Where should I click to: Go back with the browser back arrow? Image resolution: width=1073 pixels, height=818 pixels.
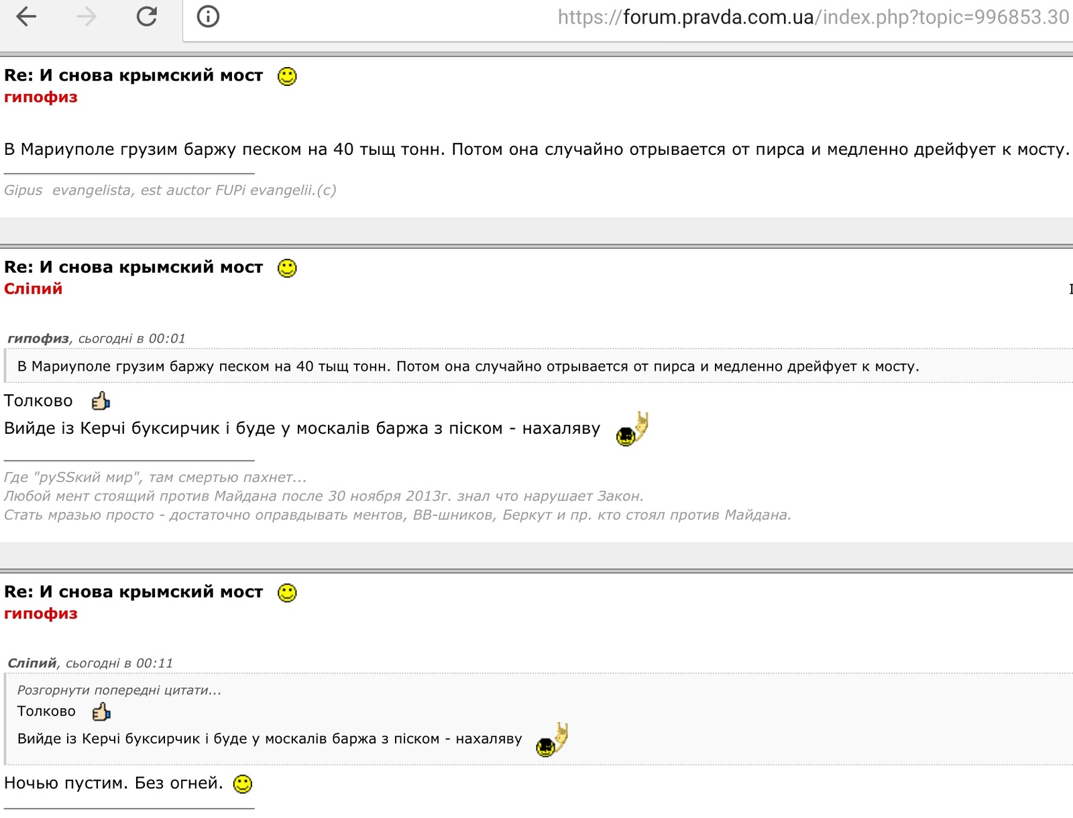click(x=25, y=16)
